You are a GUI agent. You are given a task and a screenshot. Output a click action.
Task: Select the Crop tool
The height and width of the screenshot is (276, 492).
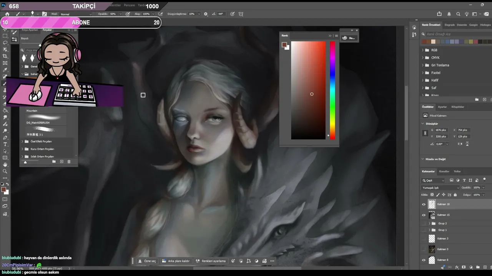(x=5, y=56)
